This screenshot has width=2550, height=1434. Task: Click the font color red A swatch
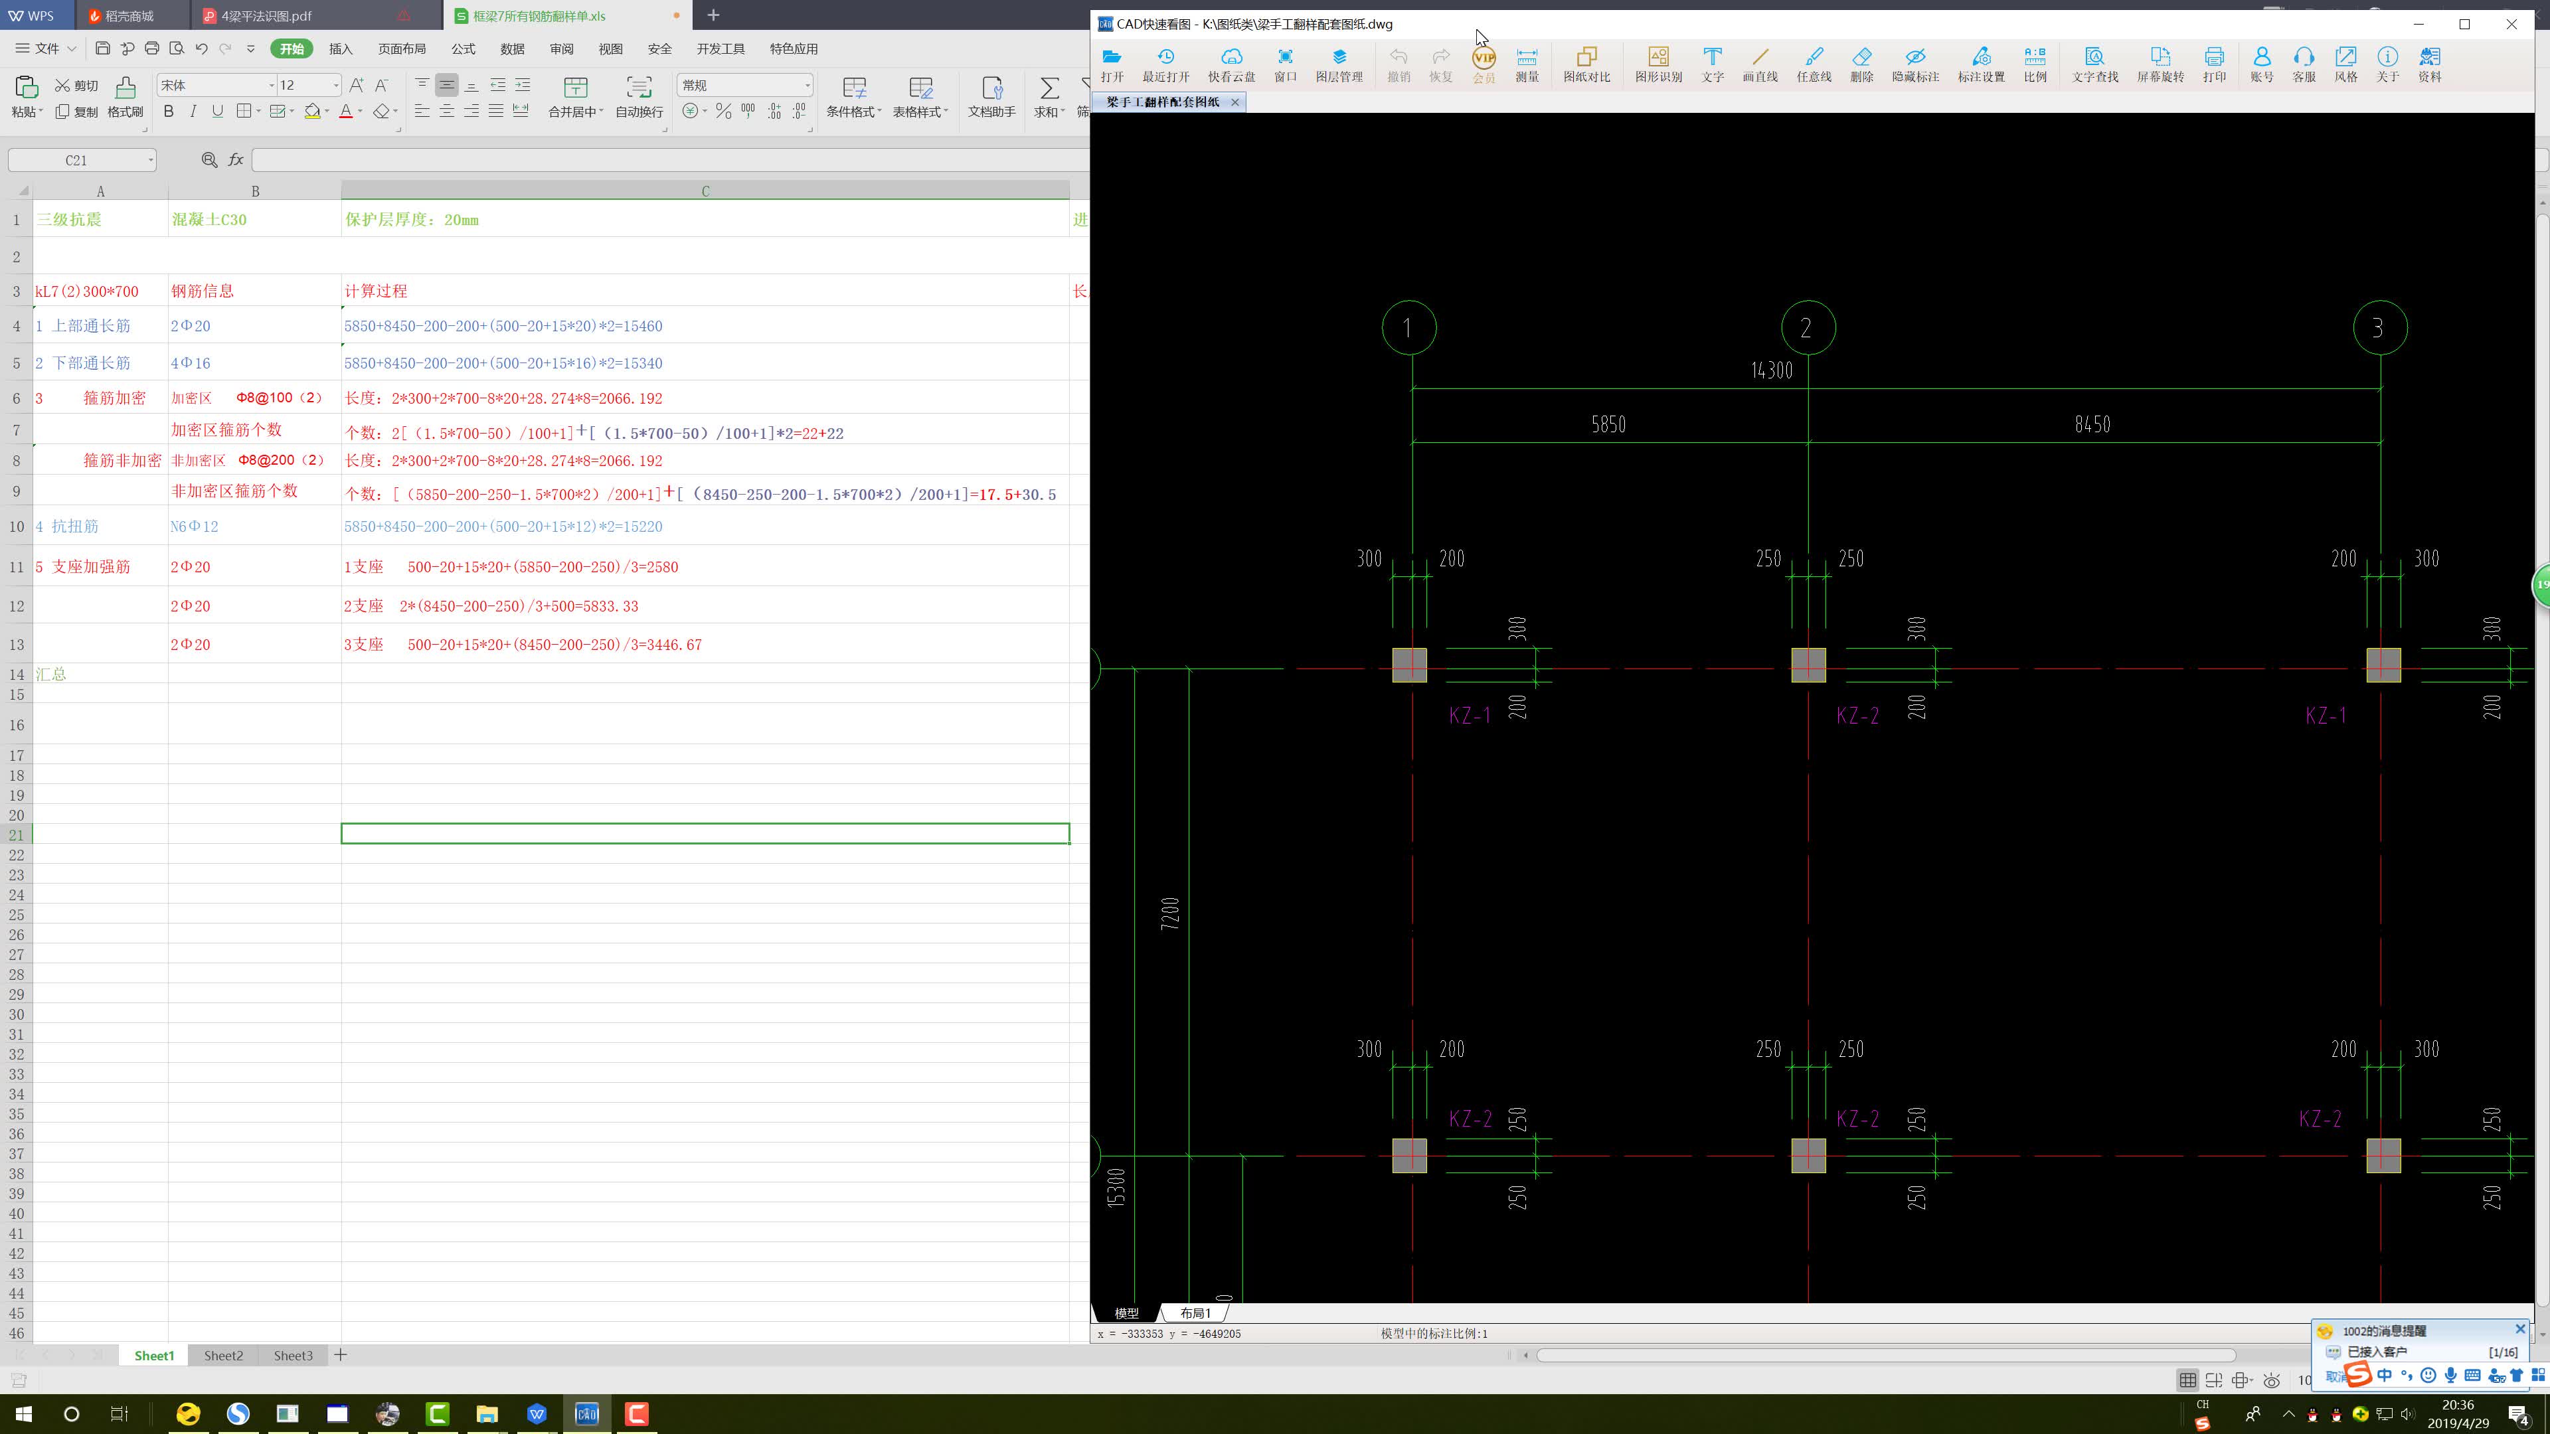[x=345, y=112]
